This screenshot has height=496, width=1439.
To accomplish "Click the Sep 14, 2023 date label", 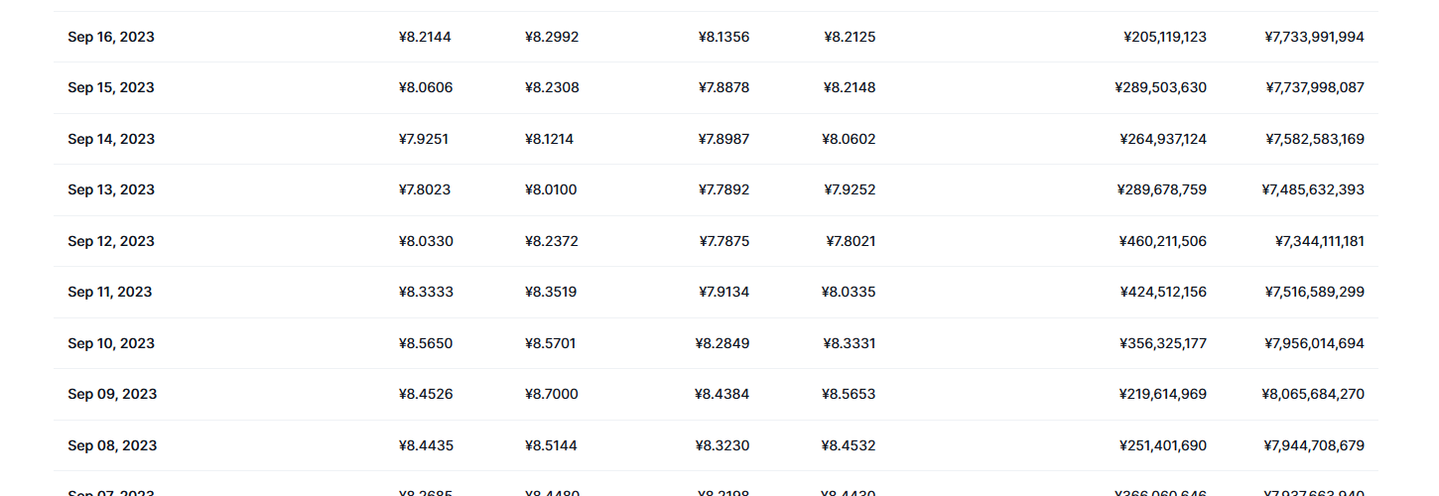I will point(111,139).
